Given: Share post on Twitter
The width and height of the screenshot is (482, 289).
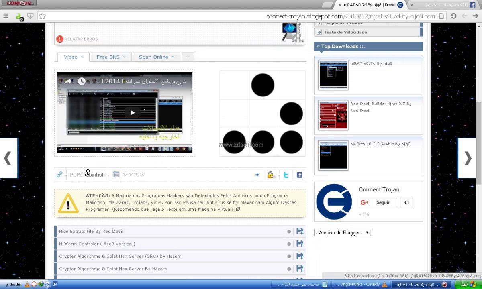Looking at the screenshot, I should (x=286, y=175).
